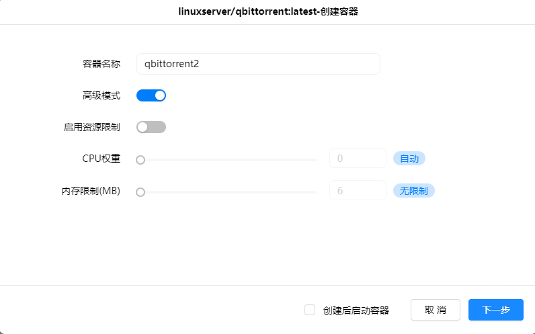Viewport: 535px width, 334px height.
Task: Proceed with the 下一步 button
Action: (x=496, y=310)
